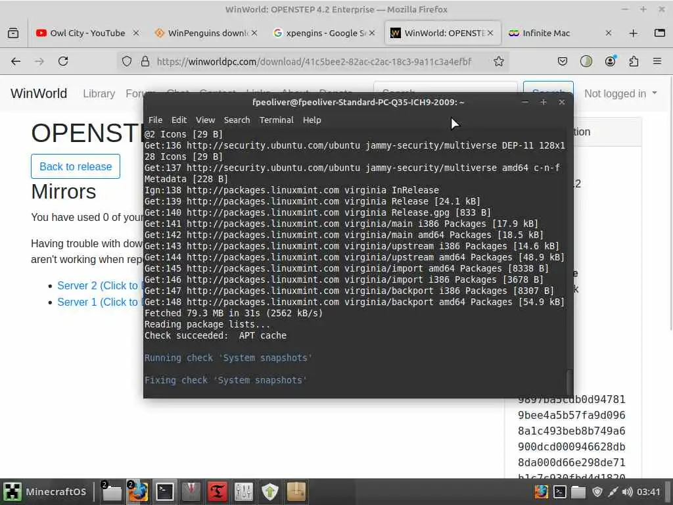Click the folder icon in the system tray

[578, 492]
